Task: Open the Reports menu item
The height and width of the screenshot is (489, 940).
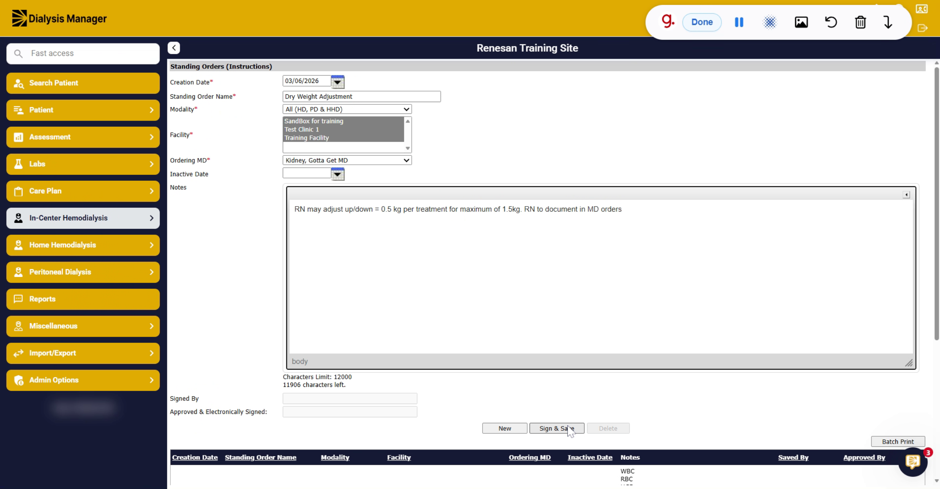Action: point(83,299)
